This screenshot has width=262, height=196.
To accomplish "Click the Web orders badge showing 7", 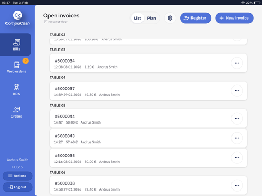I will pyautogui.click(x=26, y=61).
